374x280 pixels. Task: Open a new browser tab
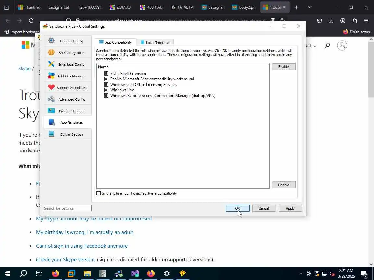coord(296,7)
